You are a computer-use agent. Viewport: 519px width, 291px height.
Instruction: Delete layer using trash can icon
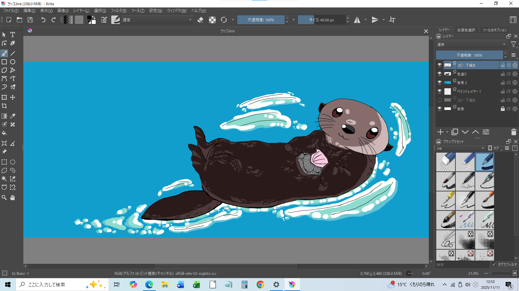pyautogui.click(x=513, y=132)
